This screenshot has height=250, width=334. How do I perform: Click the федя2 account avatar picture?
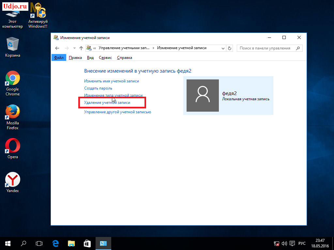tap(203, 95)
